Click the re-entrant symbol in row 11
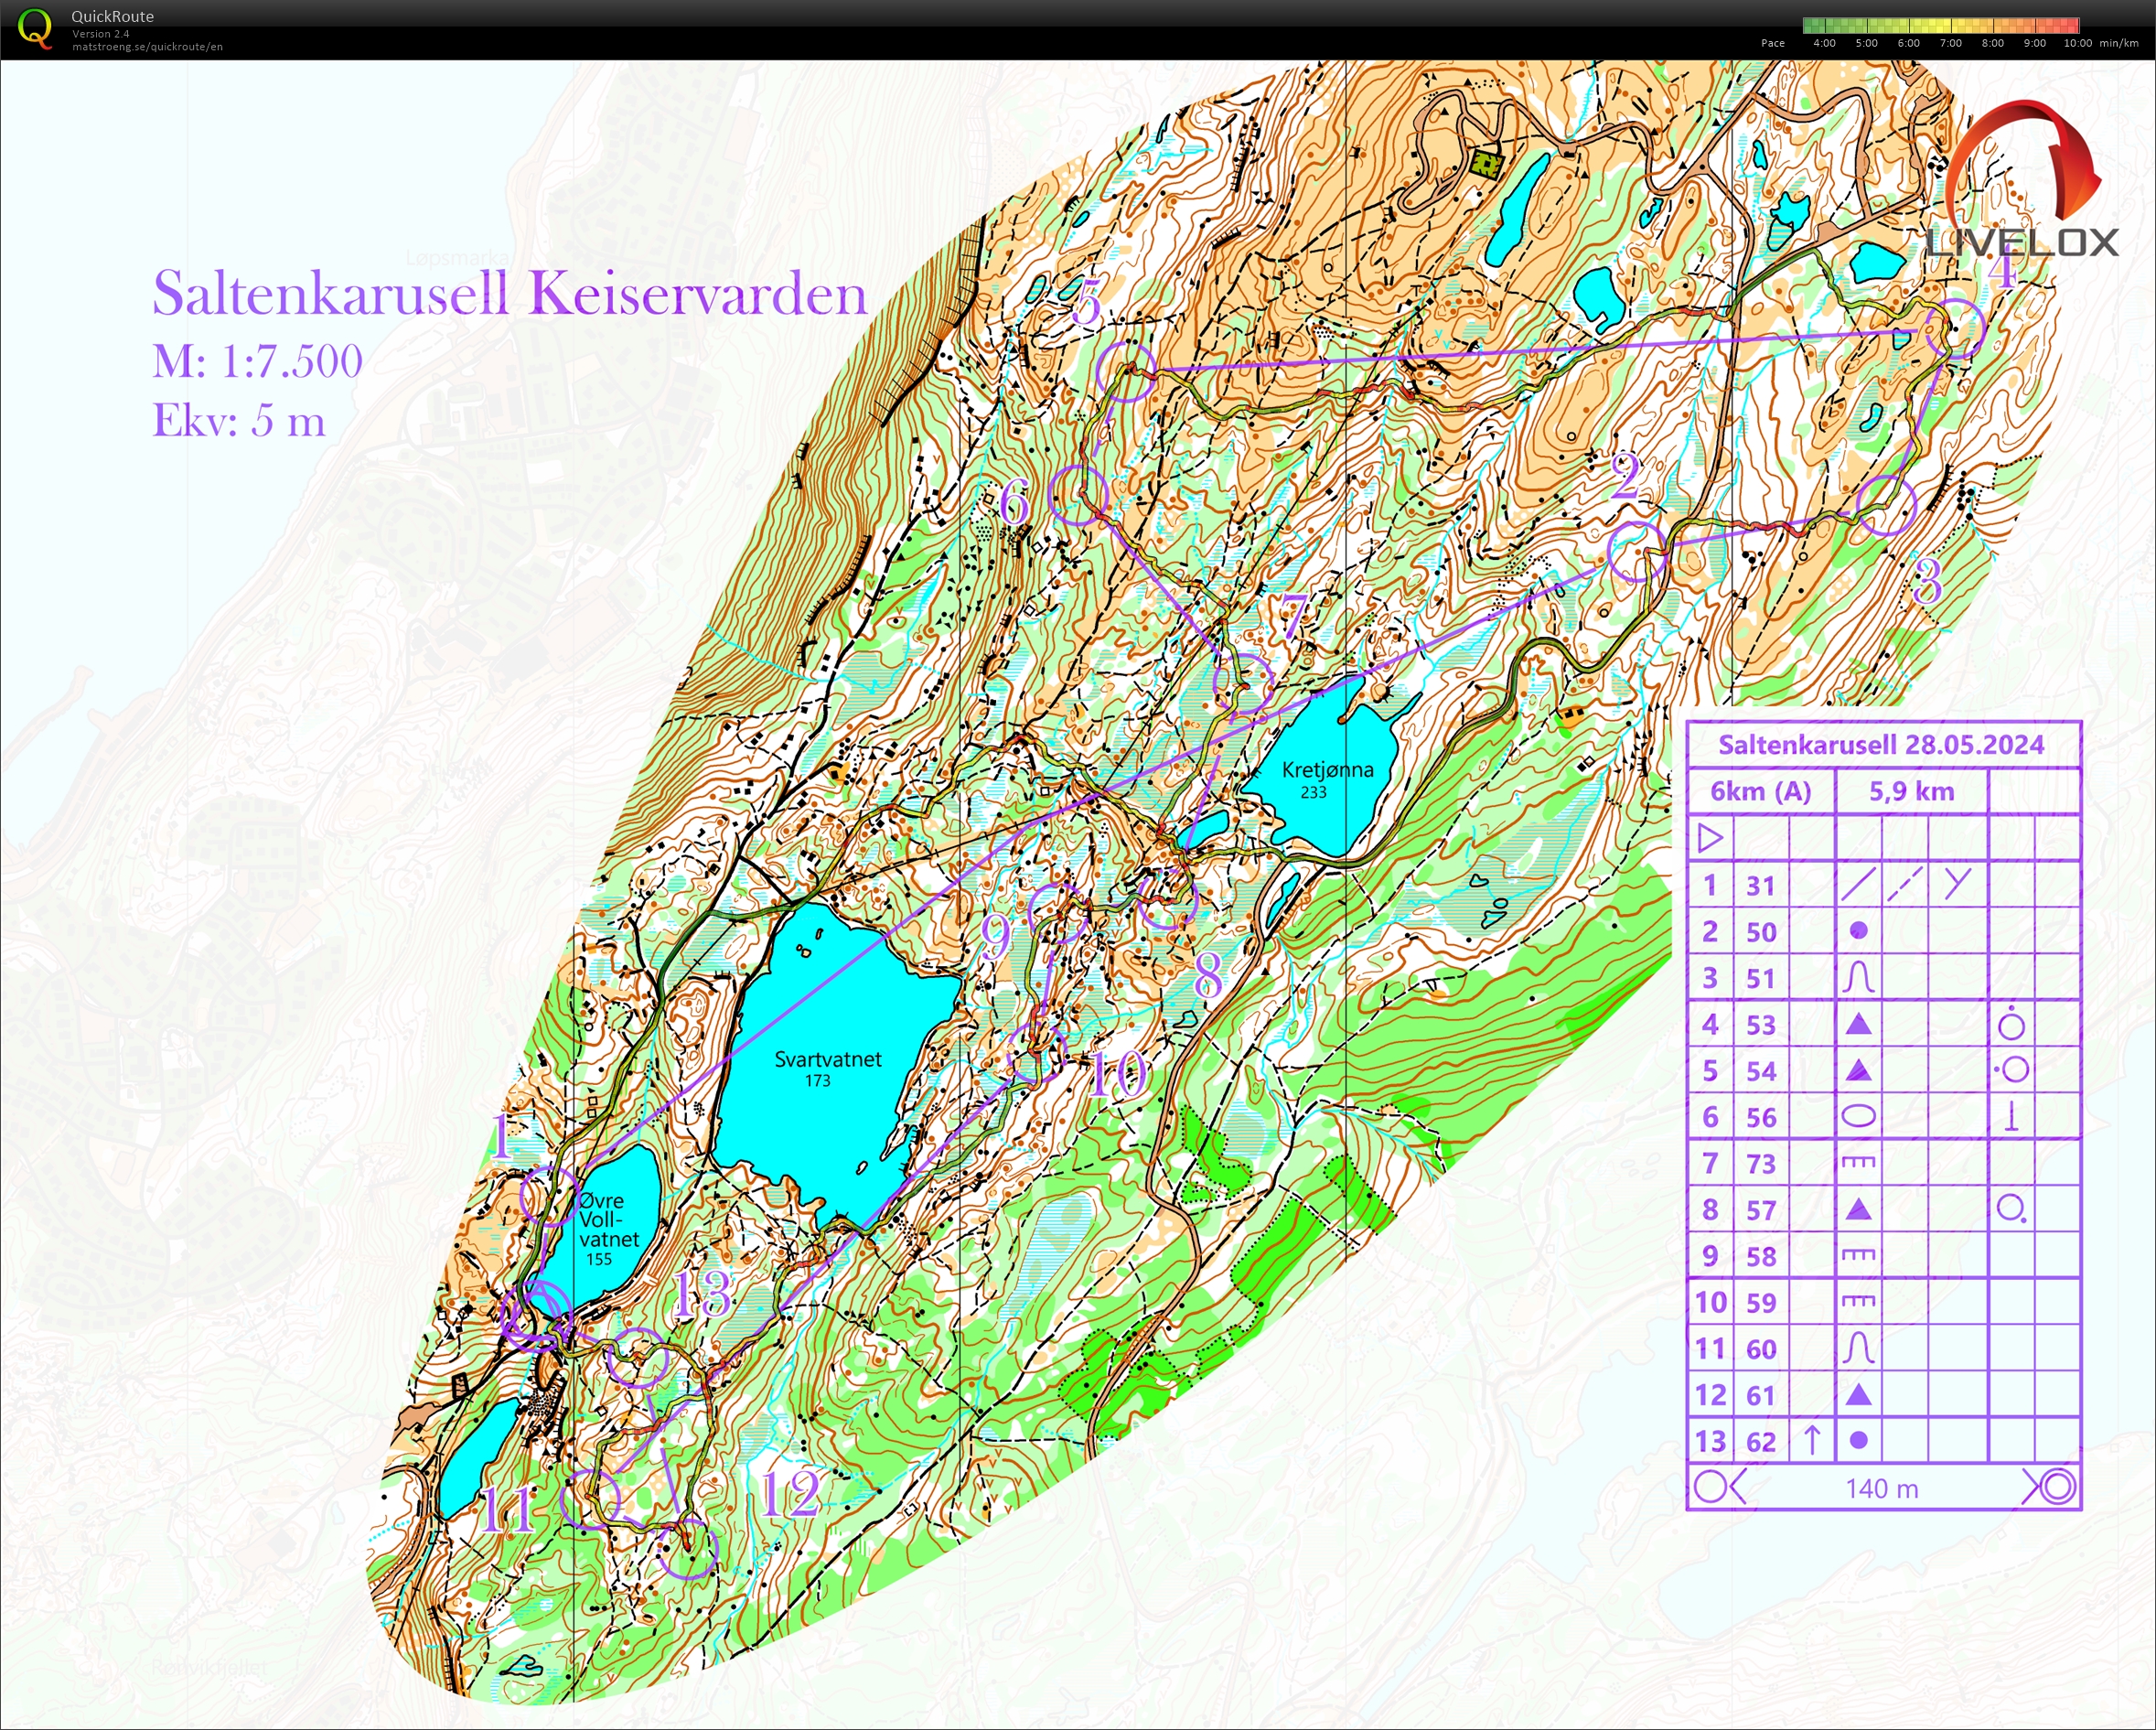 (1858, 1348)
